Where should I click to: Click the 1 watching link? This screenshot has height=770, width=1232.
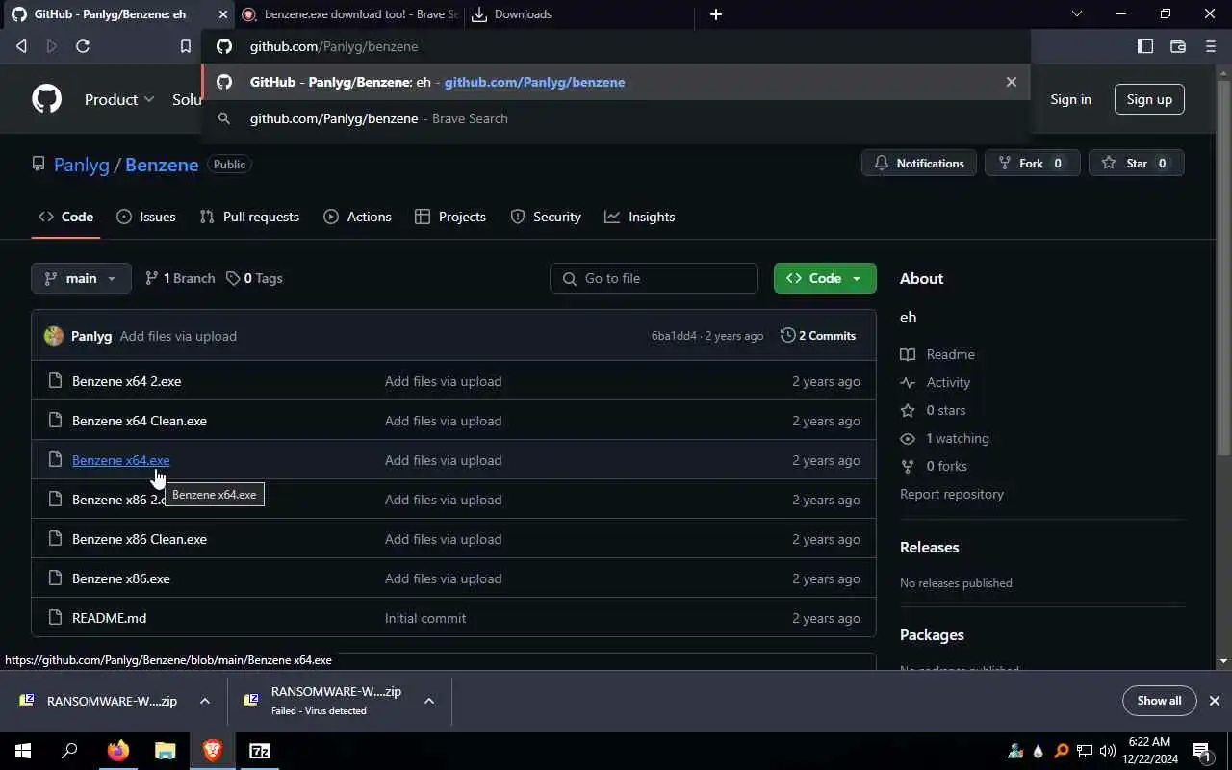coord(945,438)
